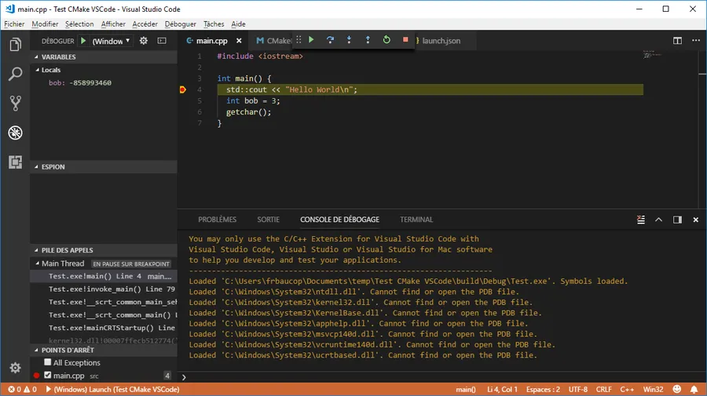This screenshot has height=396, width=707.
Task: Toggle the breakpoint marker on line 4
Action: coord(182,89)
